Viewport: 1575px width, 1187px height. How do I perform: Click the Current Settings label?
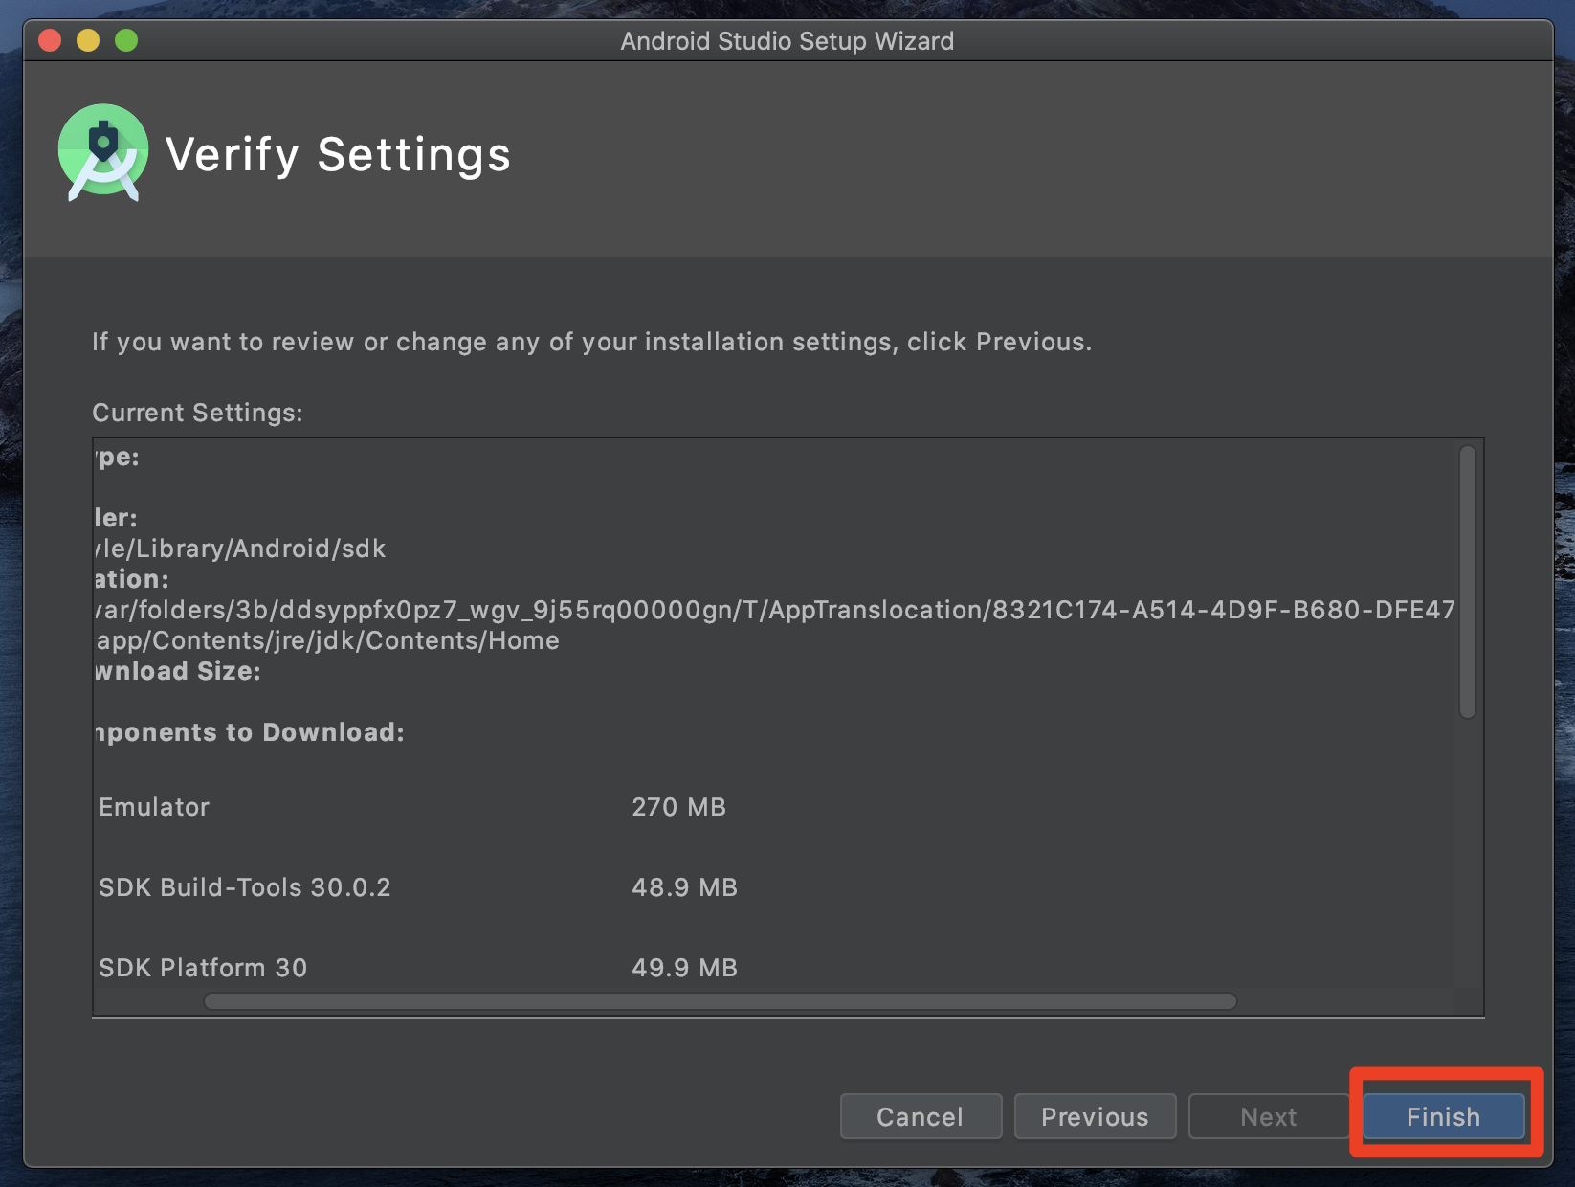[x=197, y=413]
